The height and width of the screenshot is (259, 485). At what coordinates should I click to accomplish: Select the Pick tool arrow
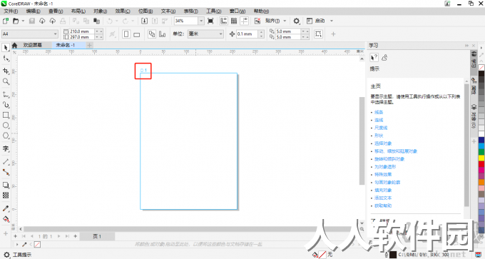tap(6, 47)
